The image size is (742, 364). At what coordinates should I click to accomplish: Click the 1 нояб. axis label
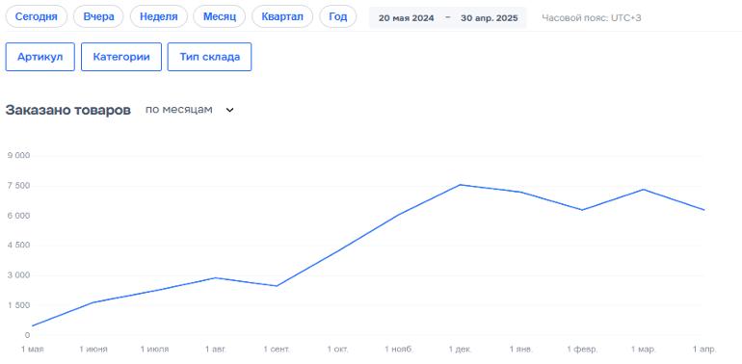coord(399,350)
